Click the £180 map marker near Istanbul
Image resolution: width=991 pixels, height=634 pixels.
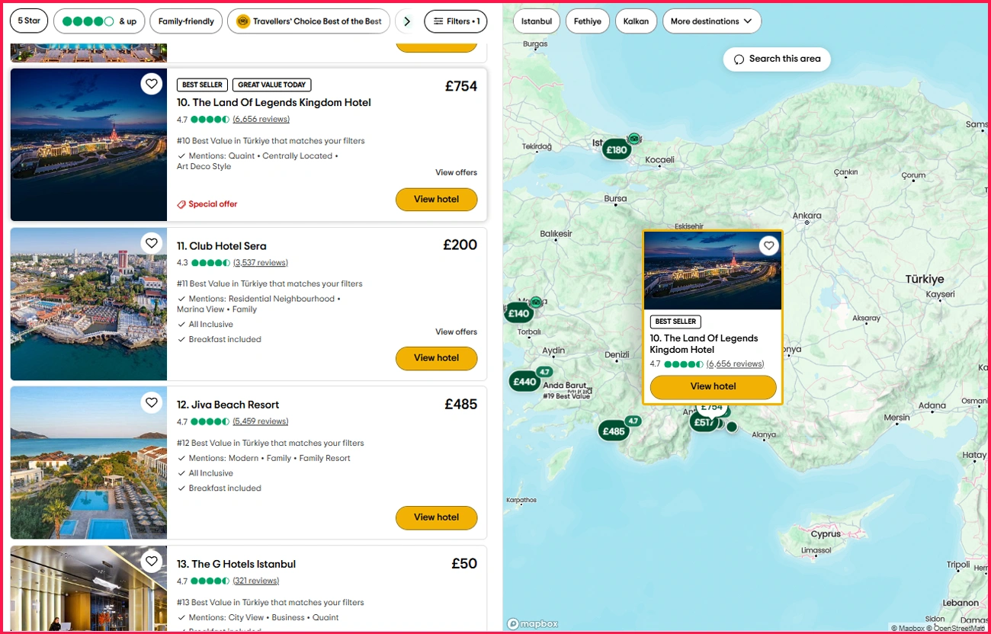tap(616, 150)
